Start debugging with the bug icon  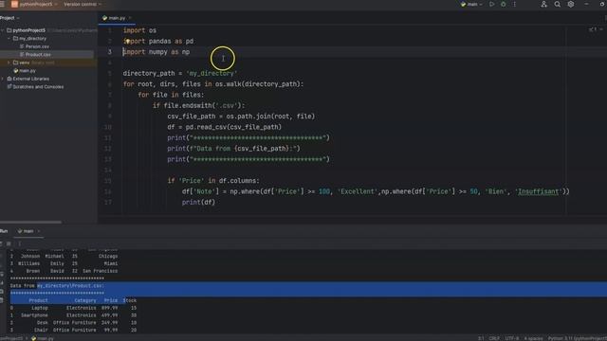[x=504, y=4]
